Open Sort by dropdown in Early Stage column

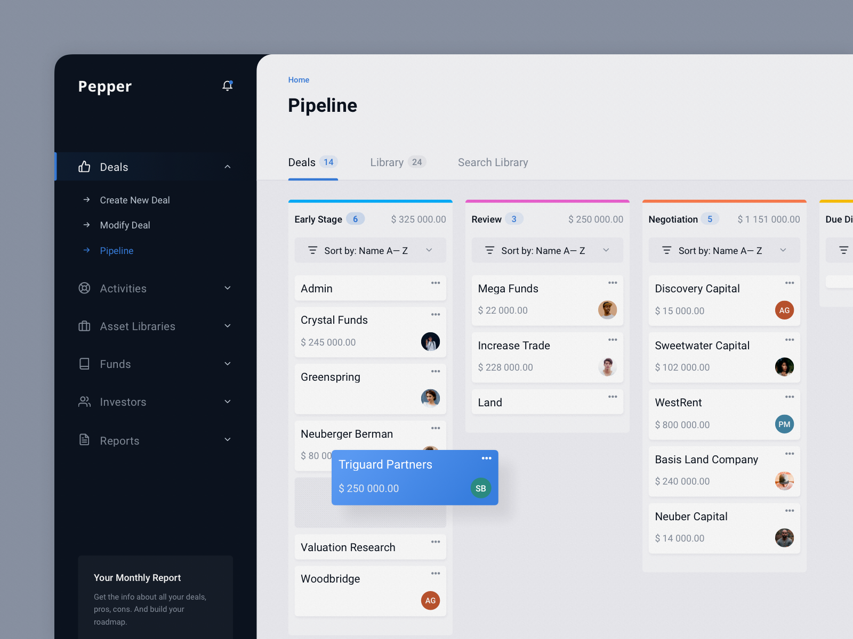[370, 250]
